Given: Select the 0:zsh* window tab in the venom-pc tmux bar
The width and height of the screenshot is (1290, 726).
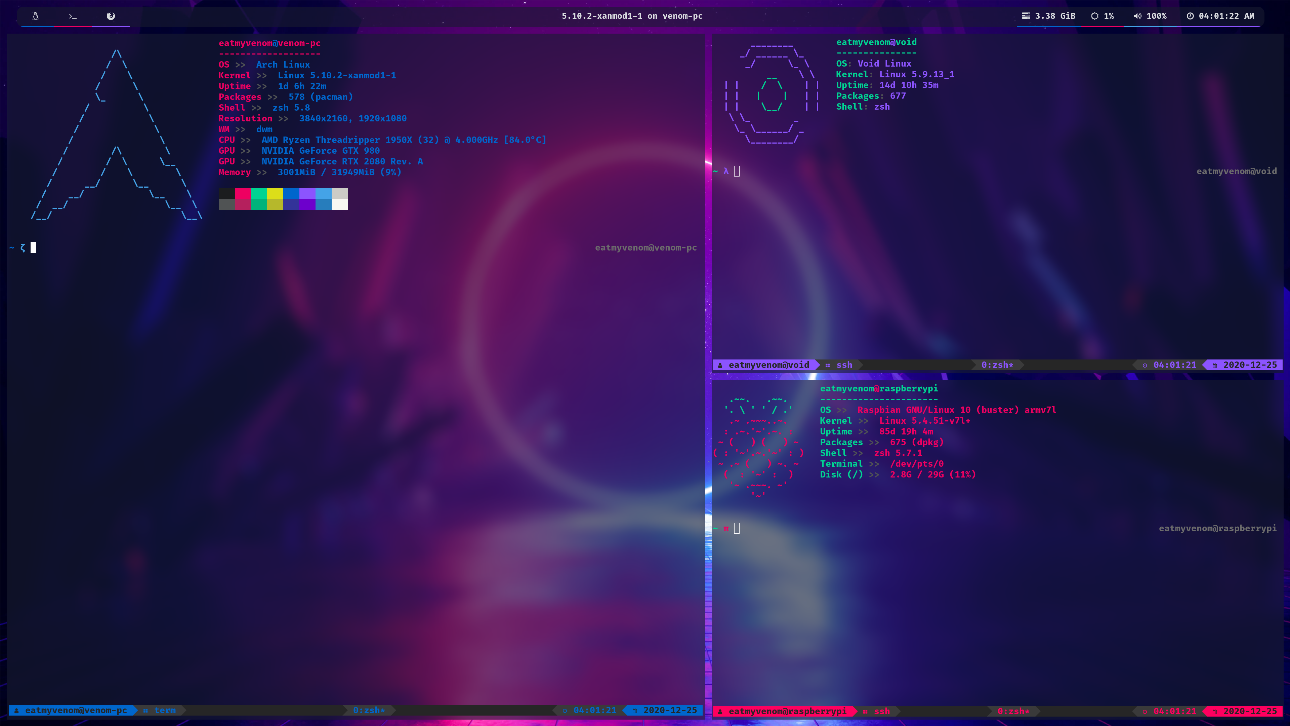Looking at the screenshot, I should 369,711.
